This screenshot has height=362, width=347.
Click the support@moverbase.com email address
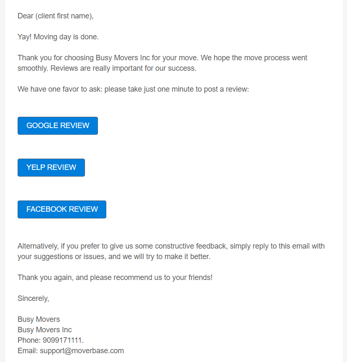[82, 351]
